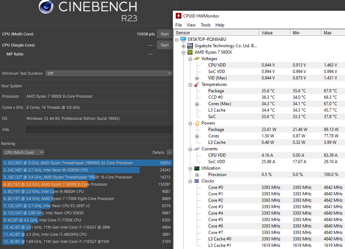Click the Clocks waveform icon
345x249 pixels.
coord(197,181)
